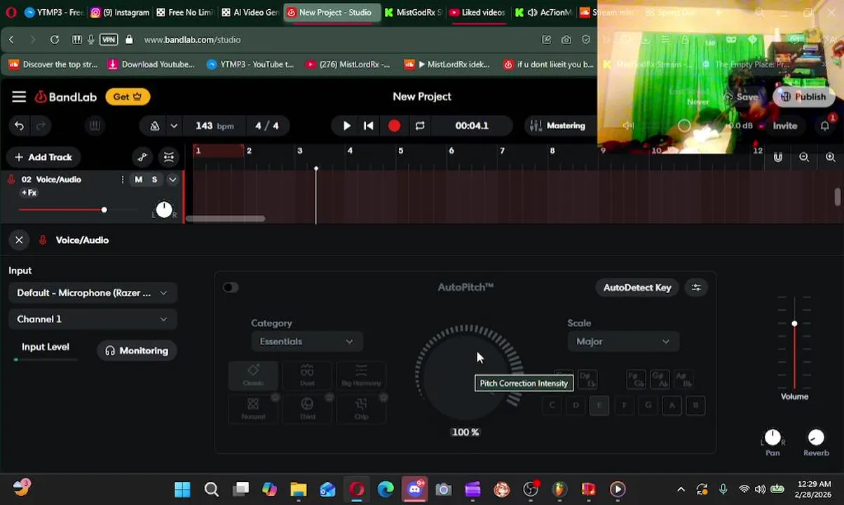
Task: Select the Duet AutoPitch preset
Action: pyautogui.click(x=307, y=375)
